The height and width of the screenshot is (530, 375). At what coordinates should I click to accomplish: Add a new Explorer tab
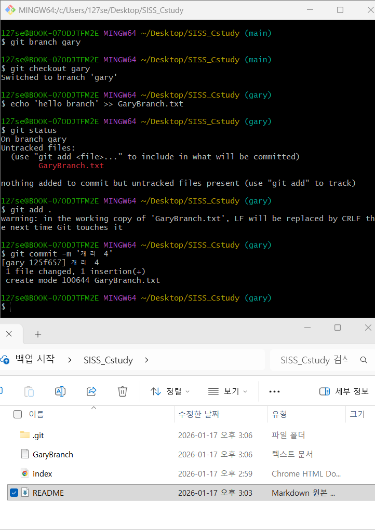[x=37, y=334]
